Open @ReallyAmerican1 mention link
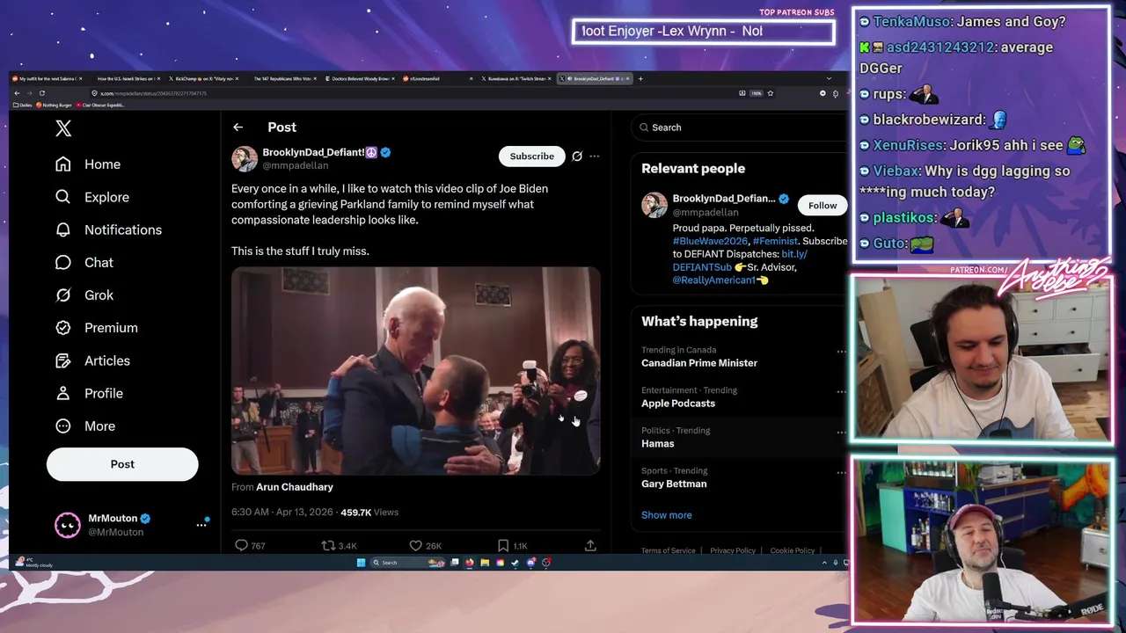Image resolution: width=1126 pixels, height=633 pixels. tap(713, 280)
